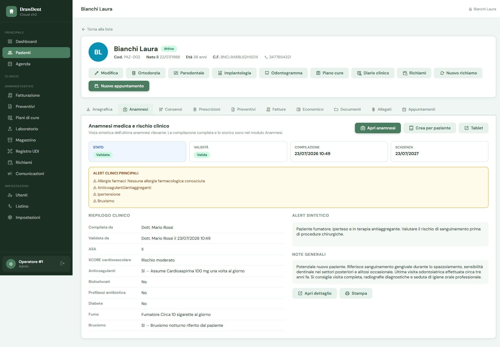500x347 pixels.
Task: Switch to the Anagrafica tab
Action: pos(99,109)
